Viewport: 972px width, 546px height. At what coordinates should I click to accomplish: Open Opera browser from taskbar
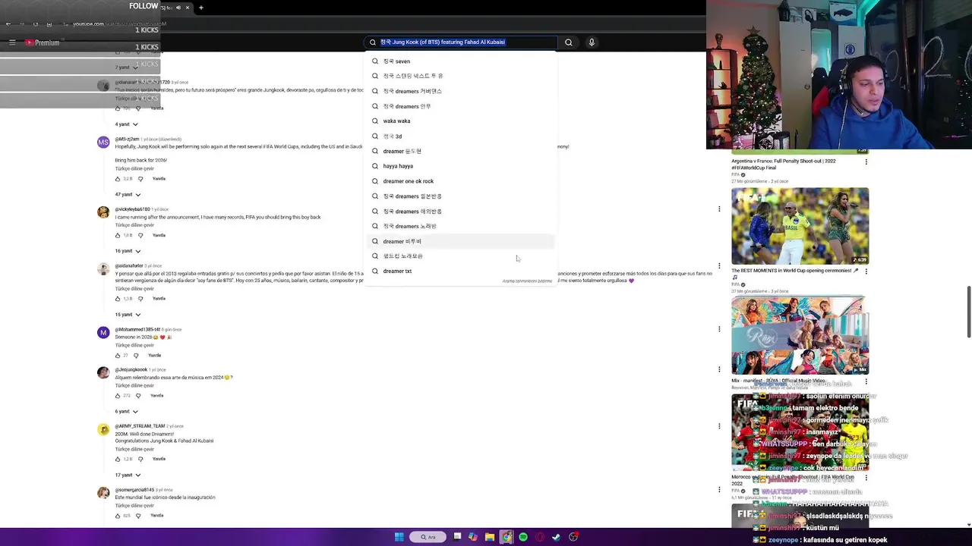pyautogui.click(x=540, y=537)
